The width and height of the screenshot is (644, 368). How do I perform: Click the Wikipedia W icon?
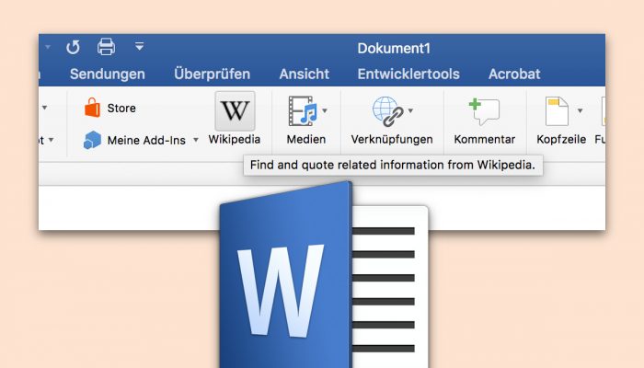pyautogui.click(x=235, y=111)
